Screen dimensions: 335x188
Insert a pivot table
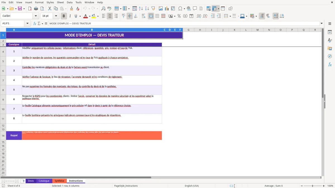[173, 9]
